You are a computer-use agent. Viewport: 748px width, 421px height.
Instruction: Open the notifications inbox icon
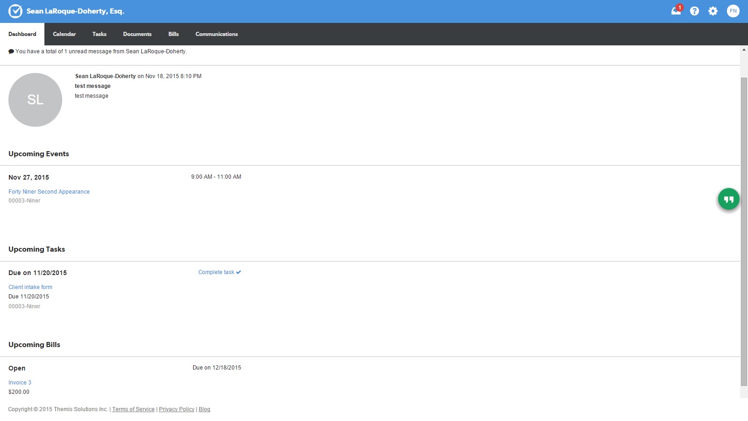coord(676,11)
